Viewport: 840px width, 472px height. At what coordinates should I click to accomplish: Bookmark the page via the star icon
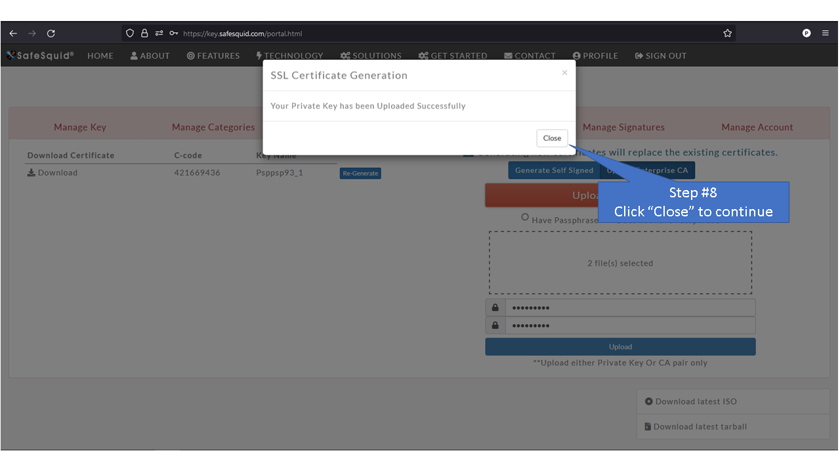(727, 33)
